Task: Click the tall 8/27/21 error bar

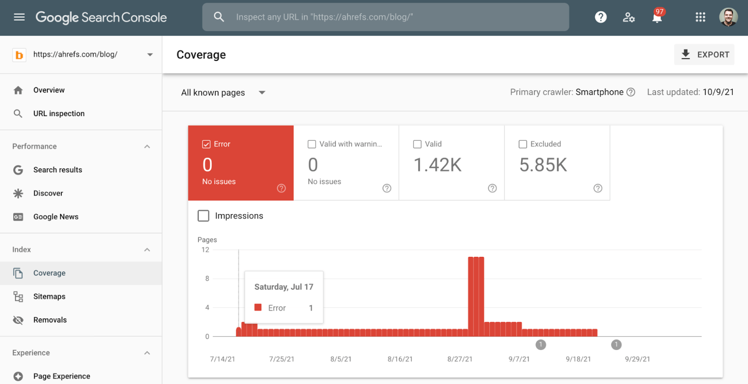Action: (476, 296)
